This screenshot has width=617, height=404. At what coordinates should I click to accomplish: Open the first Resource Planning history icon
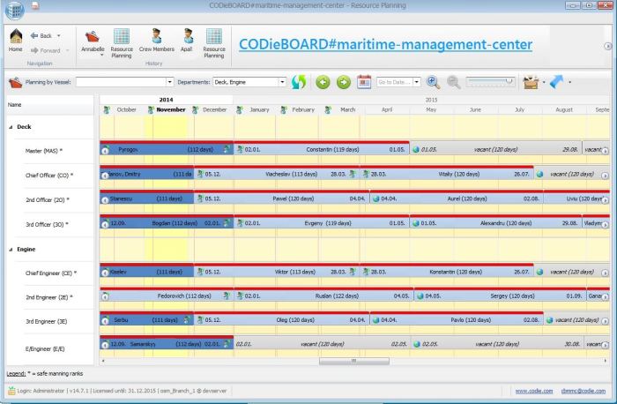click(122, 43)
